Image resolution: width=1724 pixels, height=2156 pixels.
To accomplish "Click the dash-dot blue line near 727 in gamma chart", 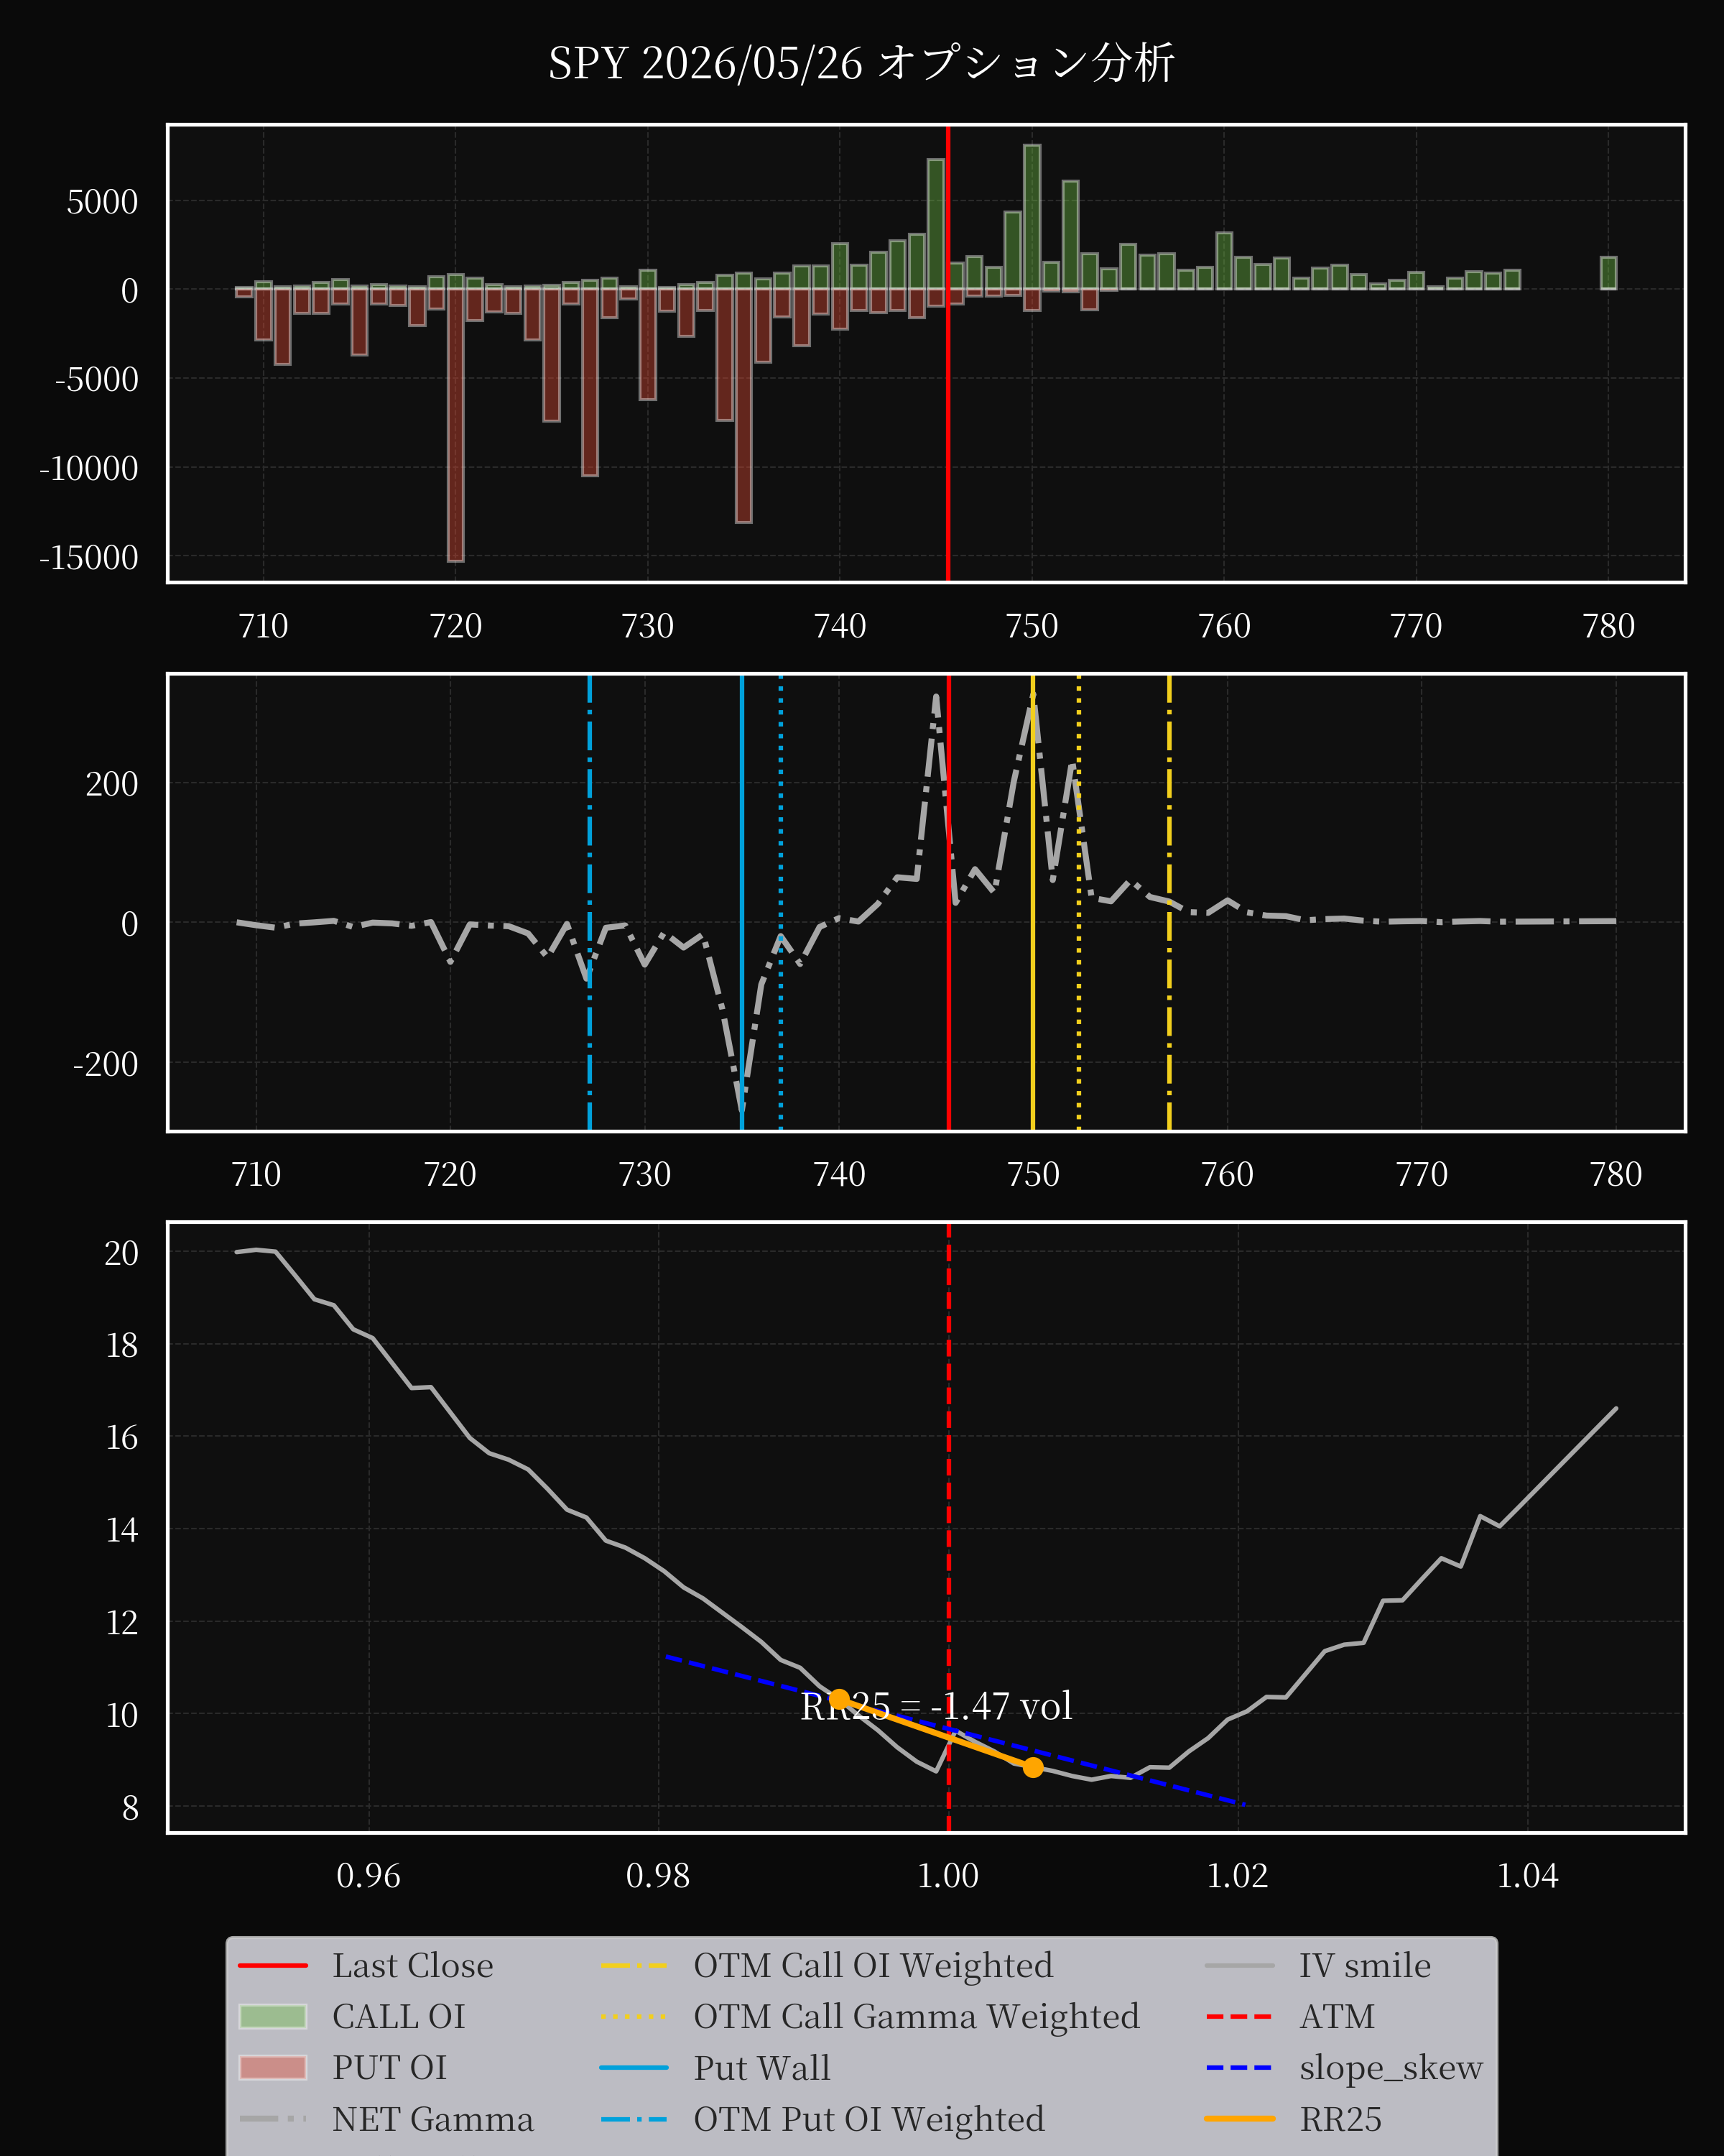I will pos(590,902).
